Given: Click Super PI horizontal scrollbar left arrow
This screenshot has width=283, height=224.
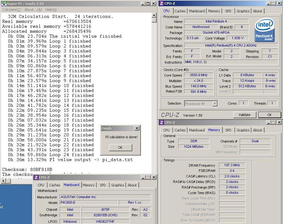Looking at the screenshot, I should (3, 181).
